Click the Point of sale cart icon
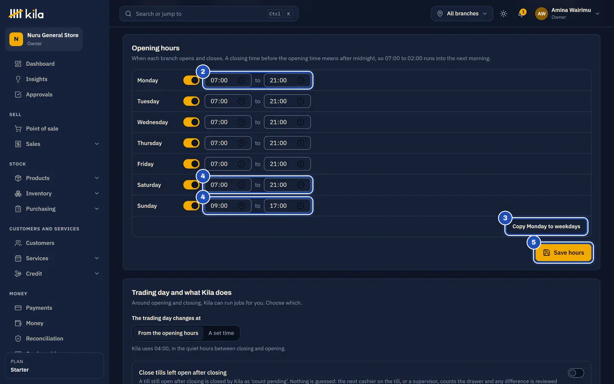Screen dimensions: 614x384 point(18,129)
